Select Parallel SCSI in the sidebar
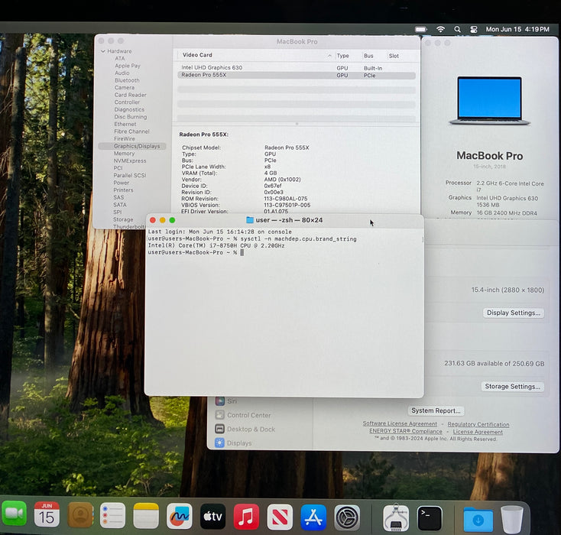The height and width of the screenshot is (535, 561). [x=129, y=175]
